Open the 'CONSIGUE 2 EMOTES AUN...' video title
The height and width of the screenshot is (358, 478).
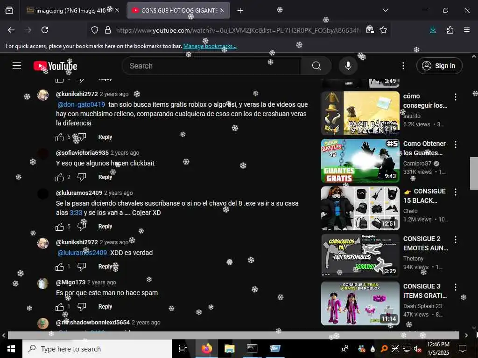click(426, 243)
